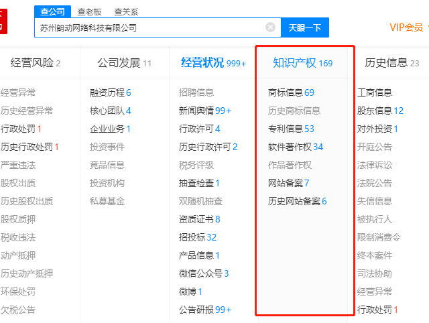Click 竞品信息 item

point(107,165)
